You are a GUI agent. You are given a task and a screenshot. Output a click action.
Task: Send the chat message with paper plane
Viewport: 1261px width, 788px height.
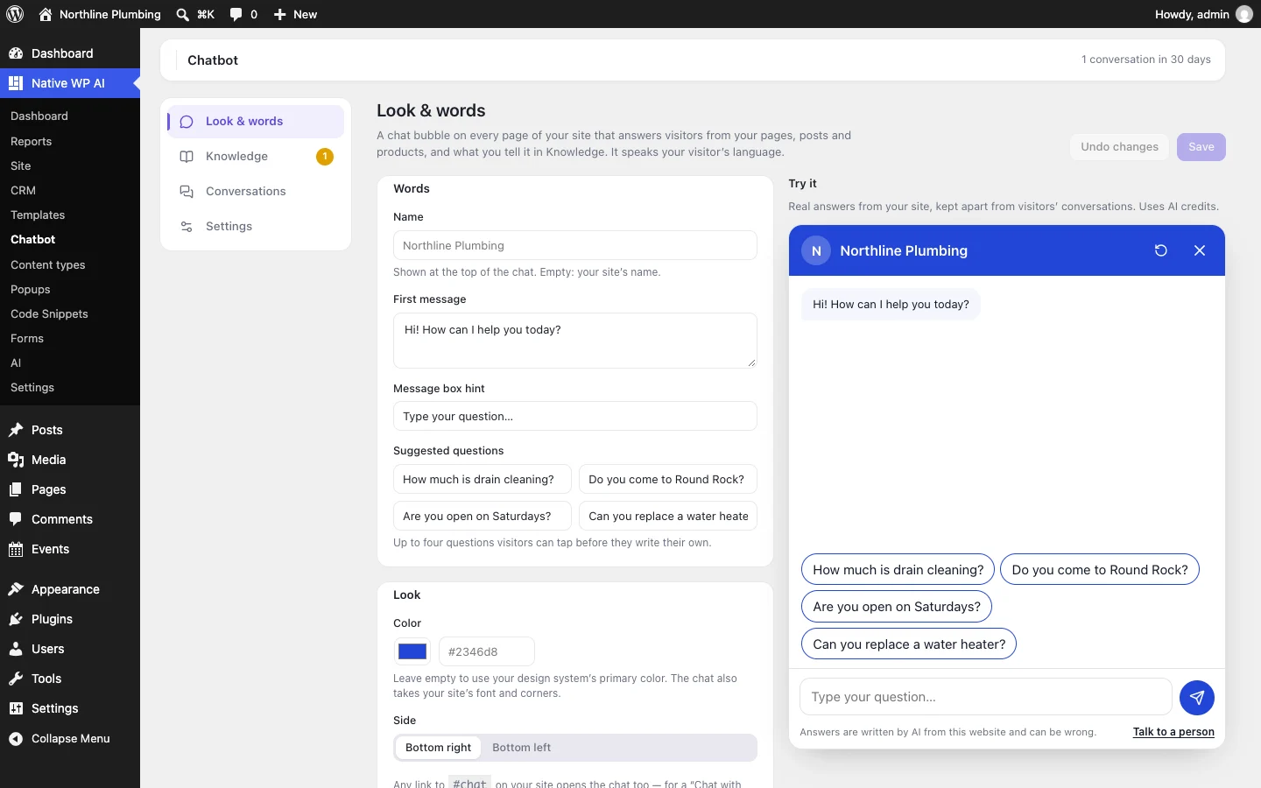[1197, 698]
